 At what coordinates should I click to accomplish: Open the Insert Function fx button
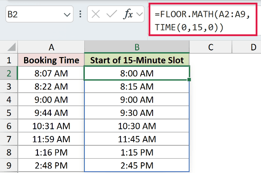(128, 14)
